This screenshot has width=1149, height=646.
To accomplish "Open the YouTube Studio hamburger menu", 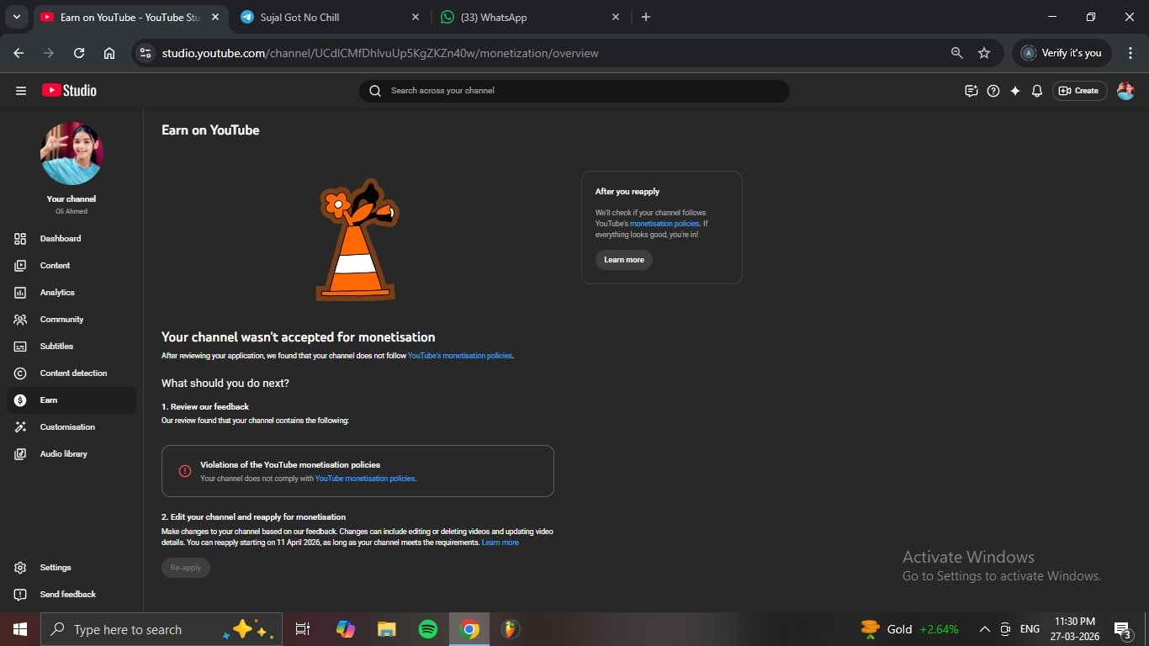I will 21,91.
